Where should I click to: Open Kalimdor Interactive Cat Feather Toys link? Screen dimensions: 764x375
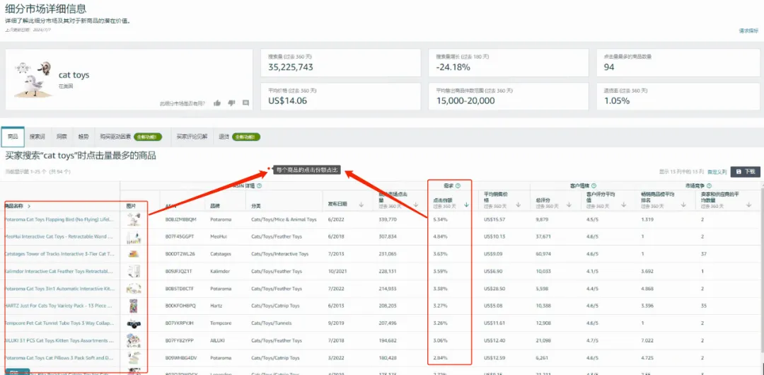(x=59, y=271)
